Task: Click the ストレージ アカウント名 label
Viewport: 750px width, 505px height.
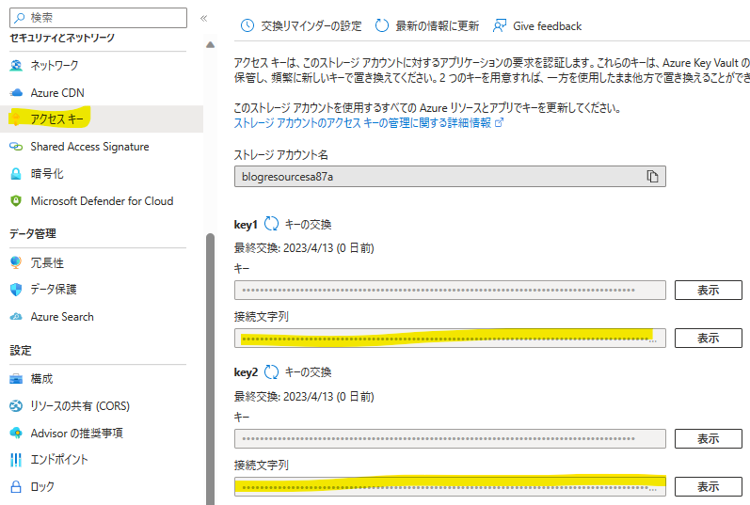Action: (281, 155)
